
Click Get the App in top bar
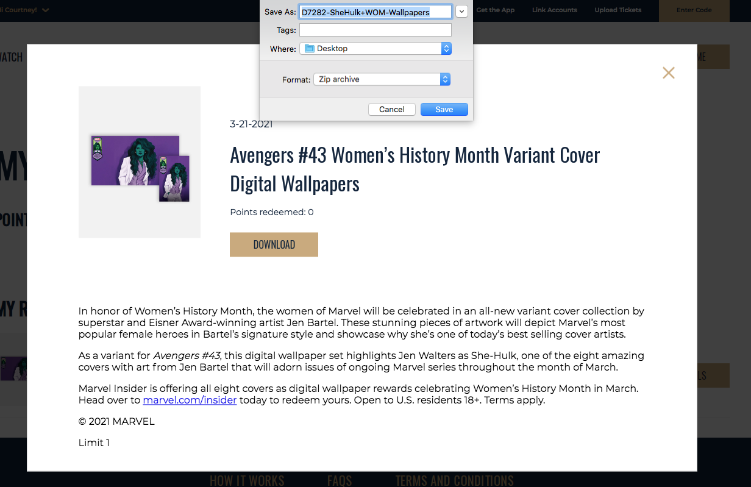(x=495, y=10)
